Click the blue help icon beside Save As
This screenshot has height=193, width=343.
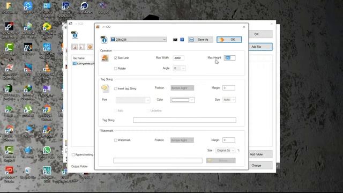182,40
